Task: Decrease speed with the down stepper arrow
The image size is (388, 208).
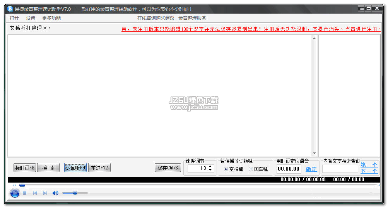Action: click(210, 170)
